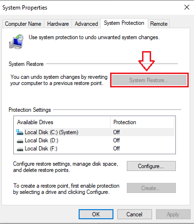Select the Local Disk (D:) drive icon
Screen dimensions: 194x224
[20, 141]
